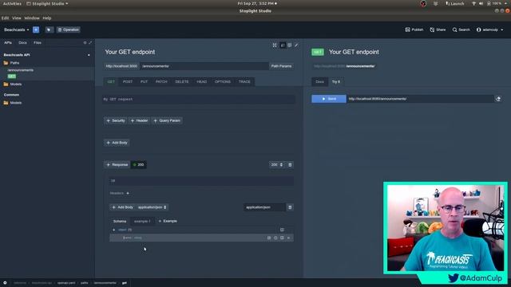The image size is (511, 287).
Task: Click the request Add Body button
Action: [117, 143]
